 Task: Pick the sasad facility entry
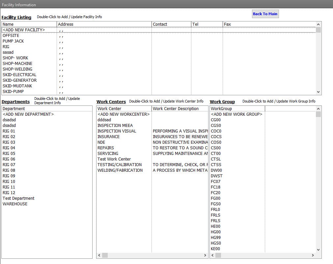point(159,52)
